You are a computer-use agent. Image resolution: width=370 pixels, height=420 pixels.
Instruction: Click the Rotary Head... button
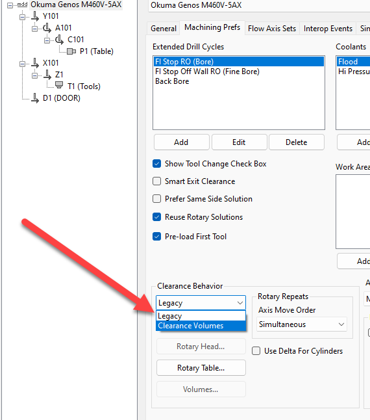[x=201, y=347]
